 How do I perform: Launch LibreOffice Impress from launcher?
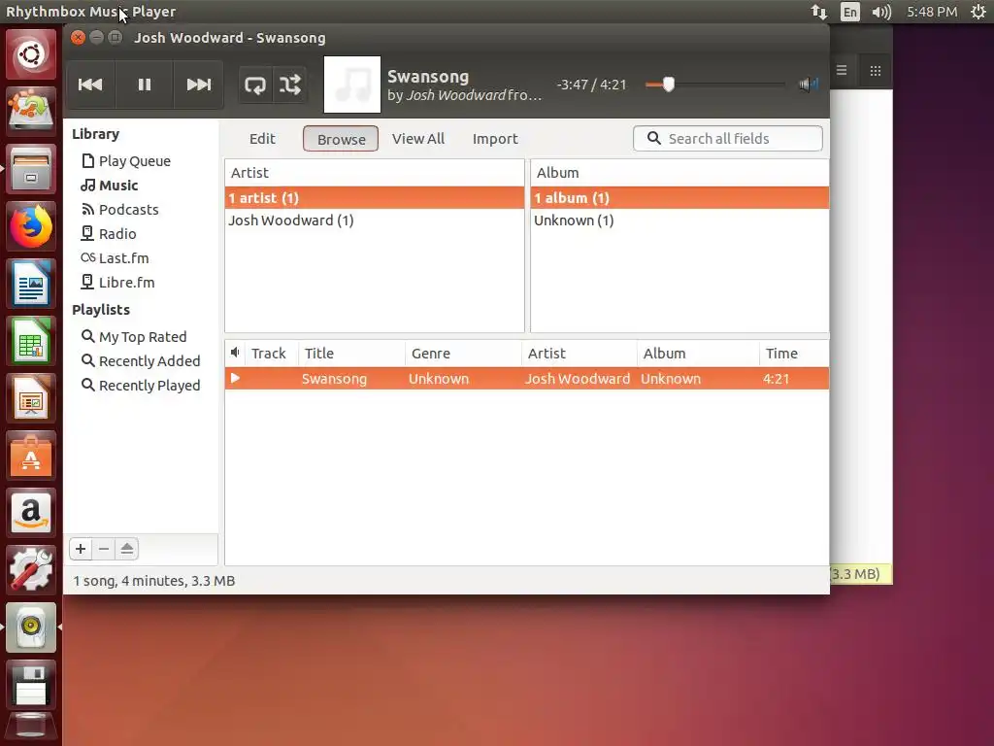pos(31,397)
